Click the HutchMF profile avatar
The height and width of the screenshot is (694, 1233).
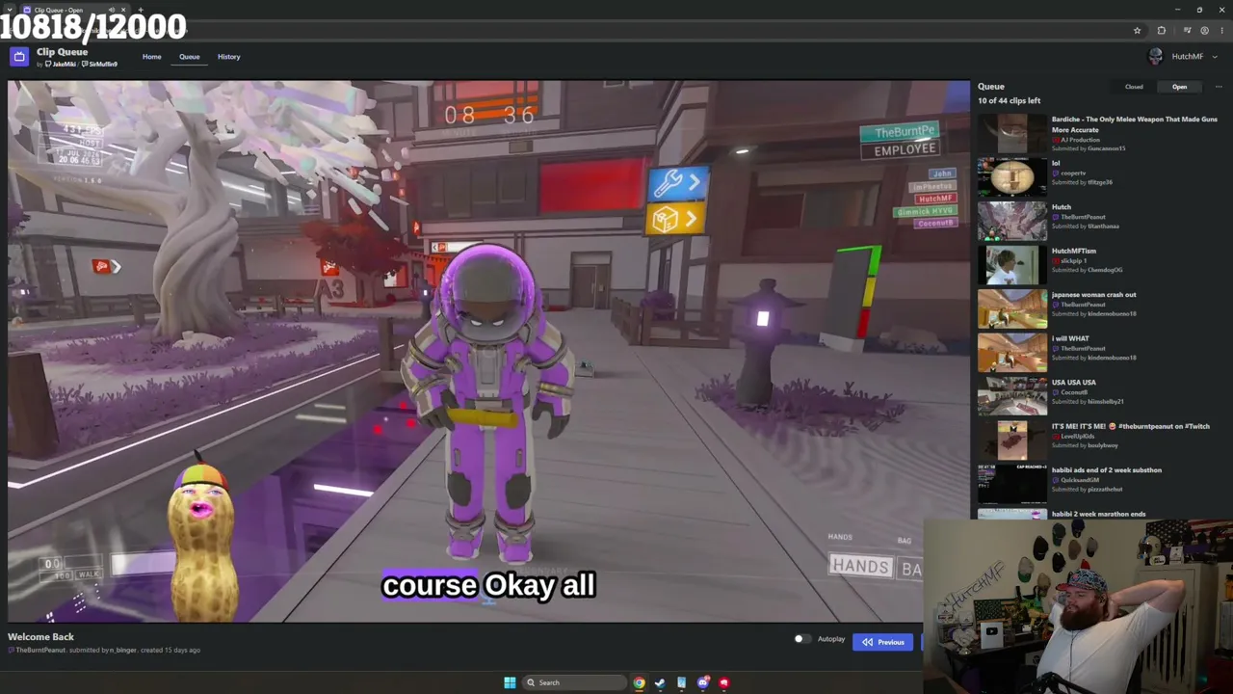(1156, 57)
